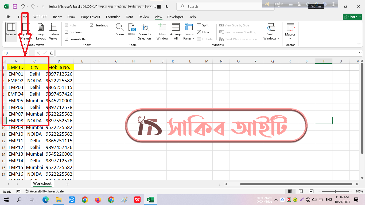
Task: Open the Formulas ribbon tab
Action: tap(113, 17)
